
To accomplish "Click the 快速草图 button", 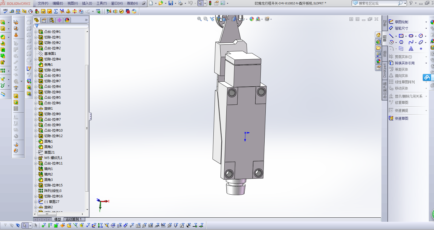I will [399, 118].
